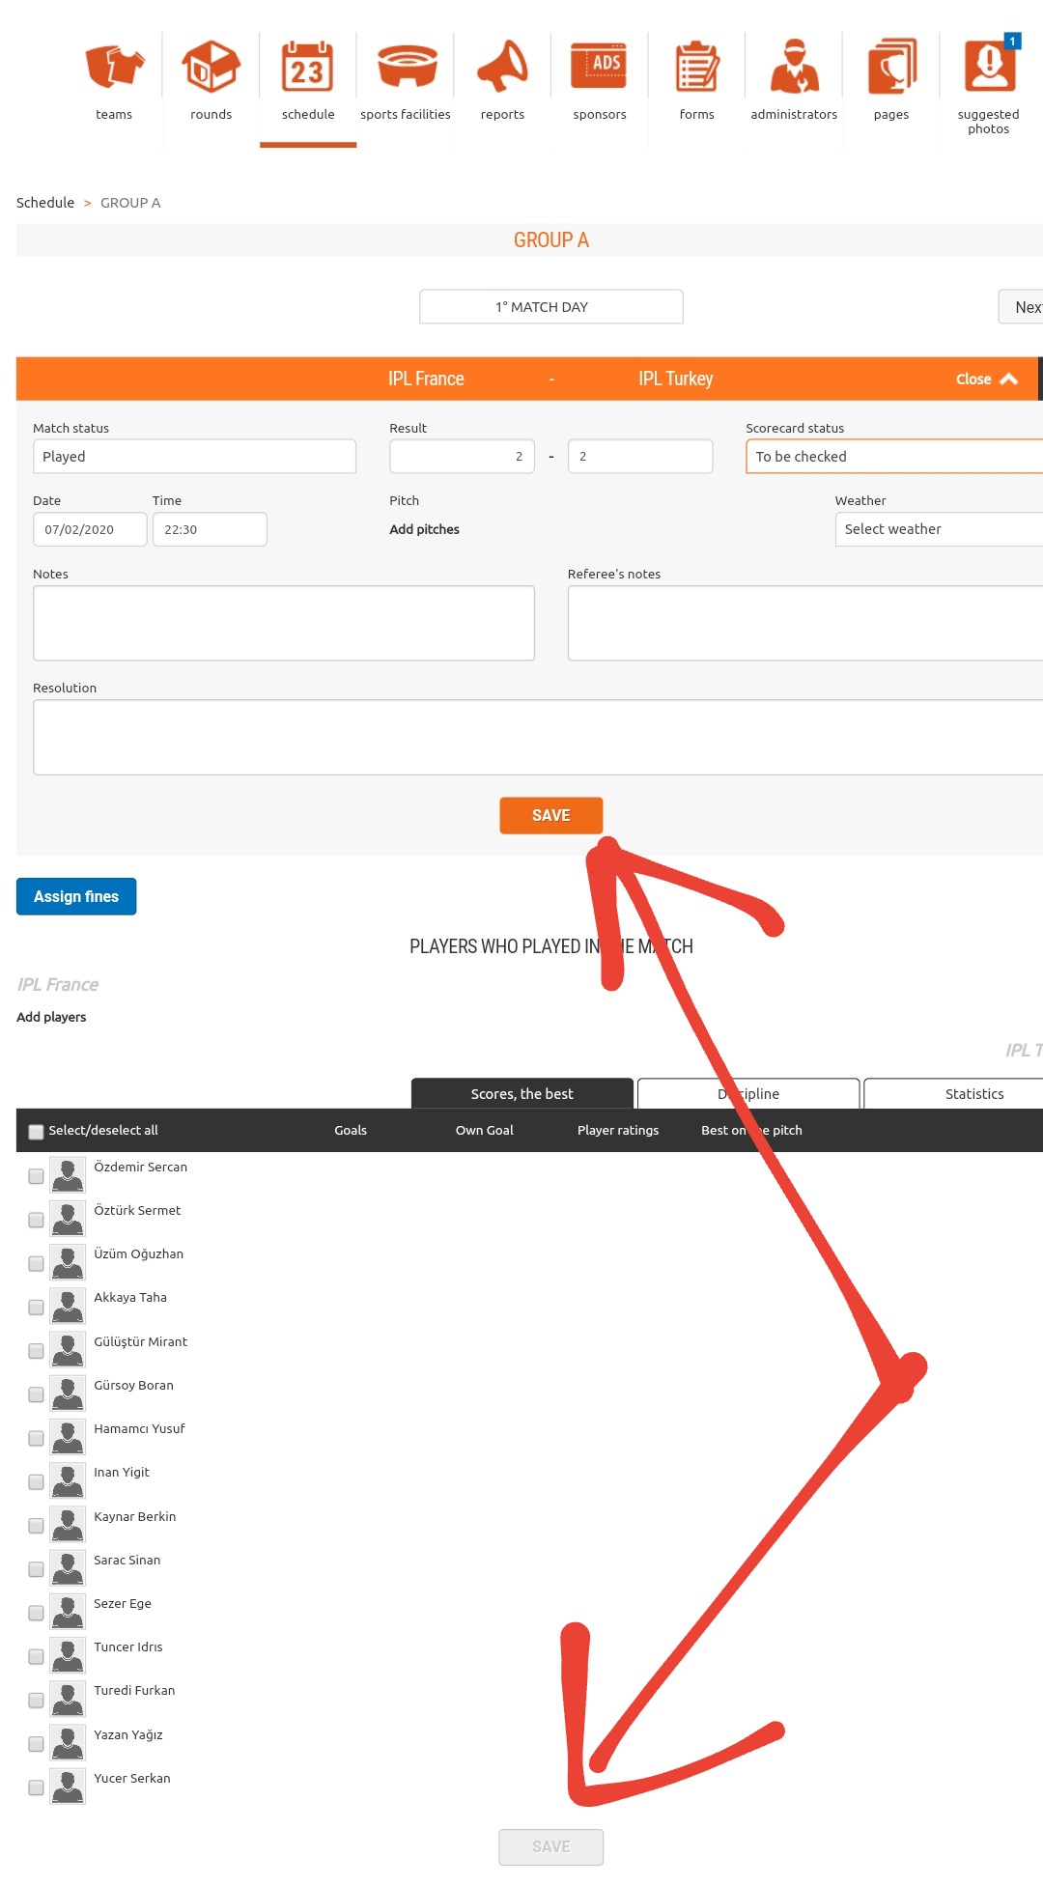Go to Schedule breadcrumb link
The image size is (1043, 1886).
[x=45, y=203]
